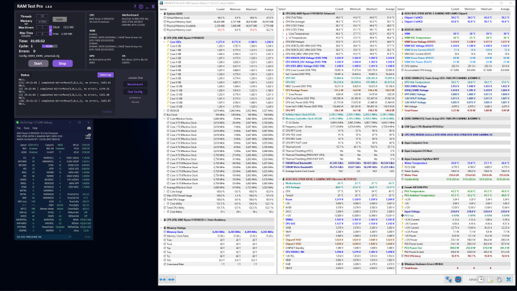
Task: Open the Discord link in RAM Test Pro
Action: 135,102
